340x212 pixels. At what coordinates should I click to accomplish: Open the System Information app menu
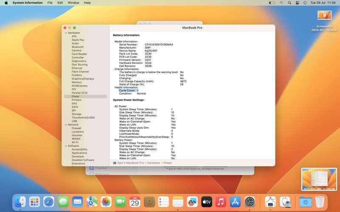click(x=28, y=3)
